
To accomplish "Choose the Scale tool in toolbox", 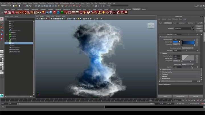I will (2, 39).
